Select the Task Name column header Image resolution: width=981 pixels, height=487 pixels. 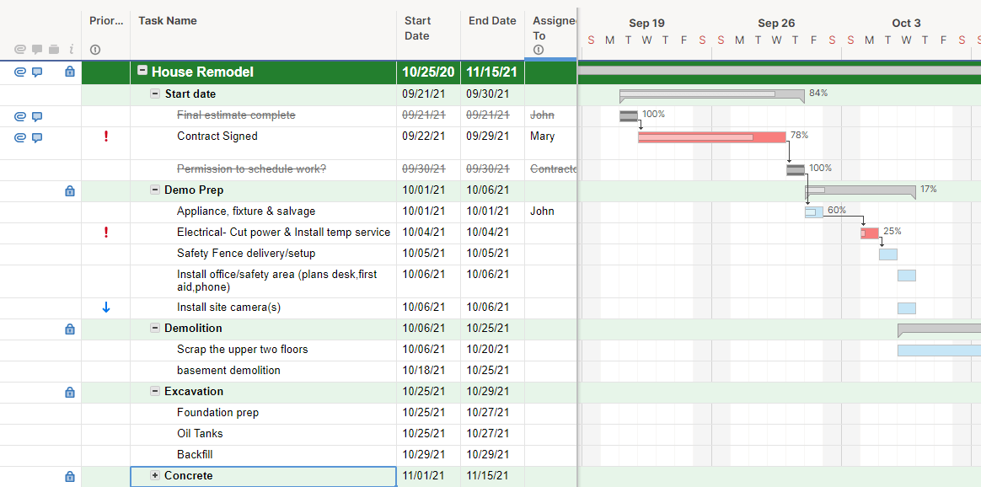pyautogui.click(x=168, y=21)
